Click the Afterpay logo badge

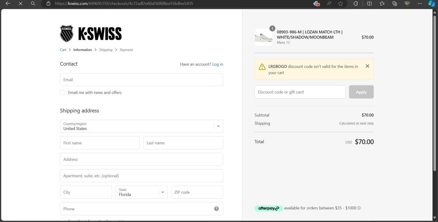click(x=268, y=208)
